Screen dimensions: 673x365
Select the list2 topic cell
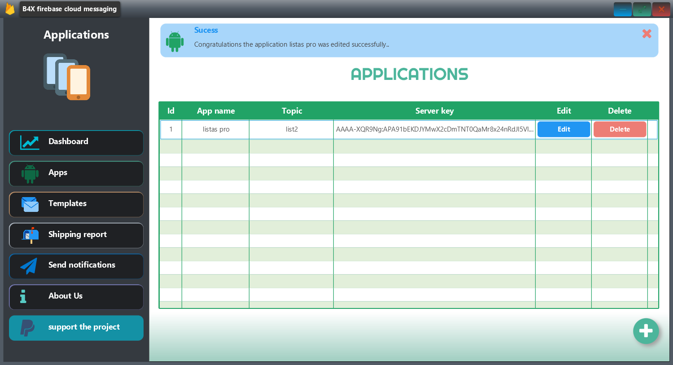[x=292, y=129]
